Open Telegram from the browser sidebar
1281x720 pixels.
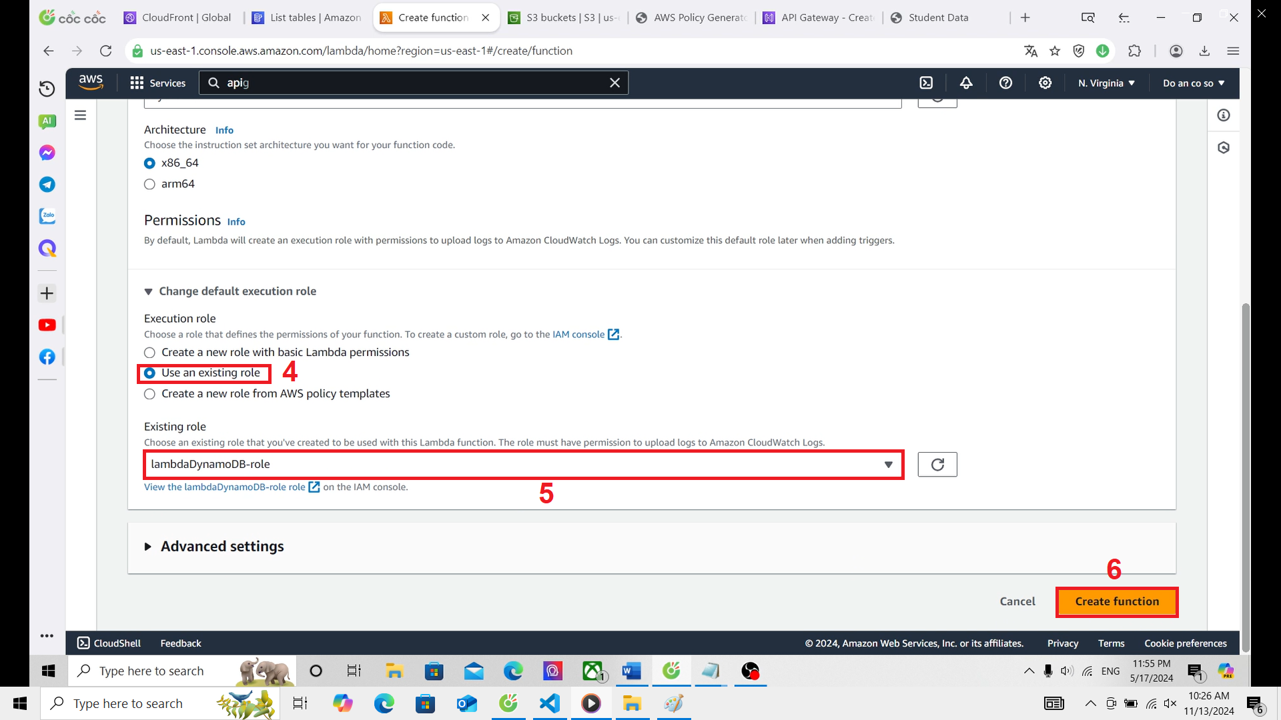tap(47, 185)
